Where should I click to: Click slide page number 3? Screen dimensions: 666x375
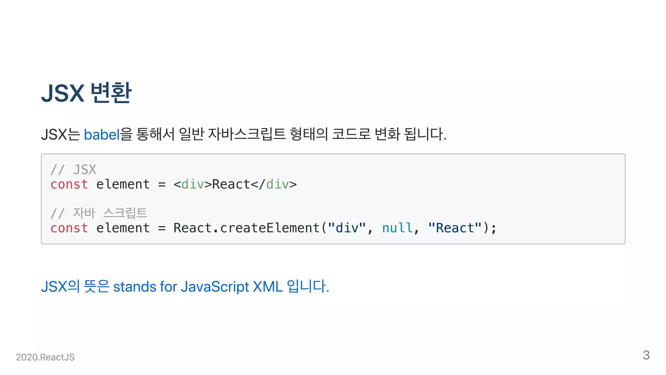646,355
